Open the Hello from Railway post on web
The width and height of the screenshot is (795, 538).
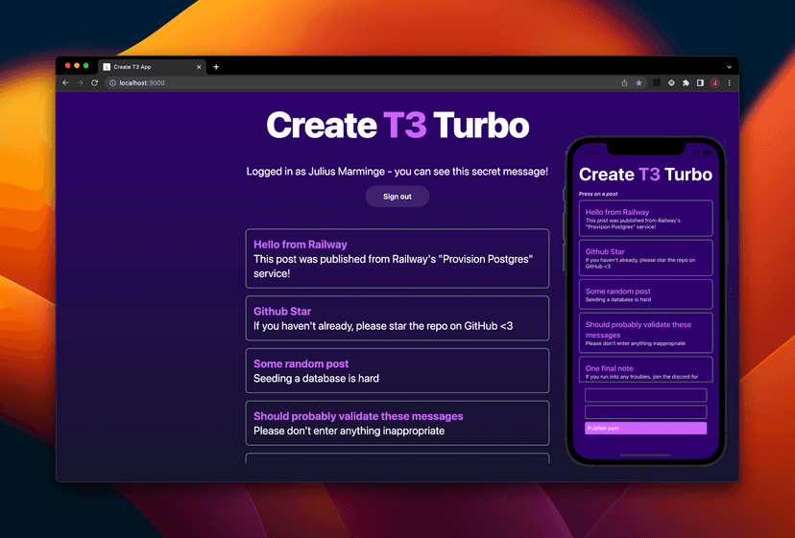point(397,258)
